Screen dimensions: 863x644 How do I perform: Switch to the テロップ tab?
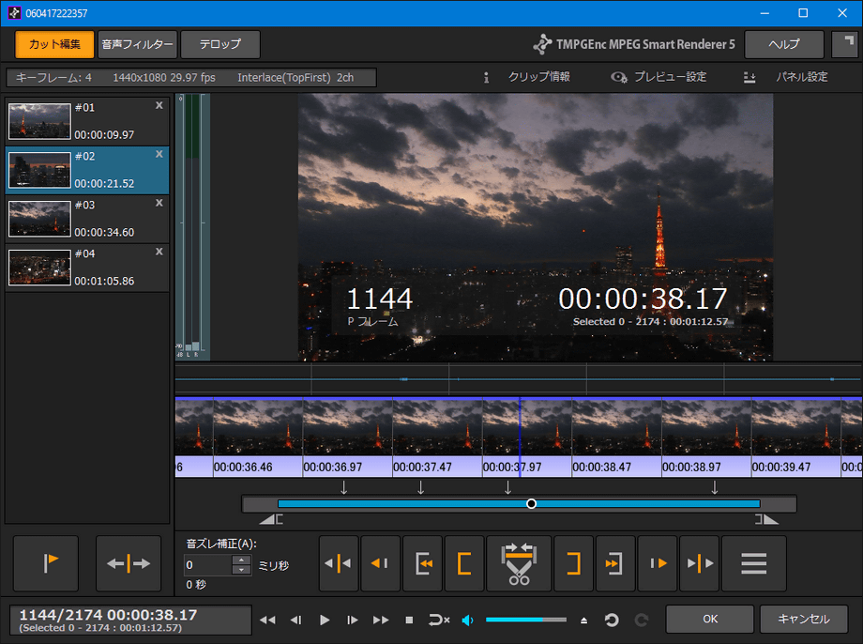point(220,44)
